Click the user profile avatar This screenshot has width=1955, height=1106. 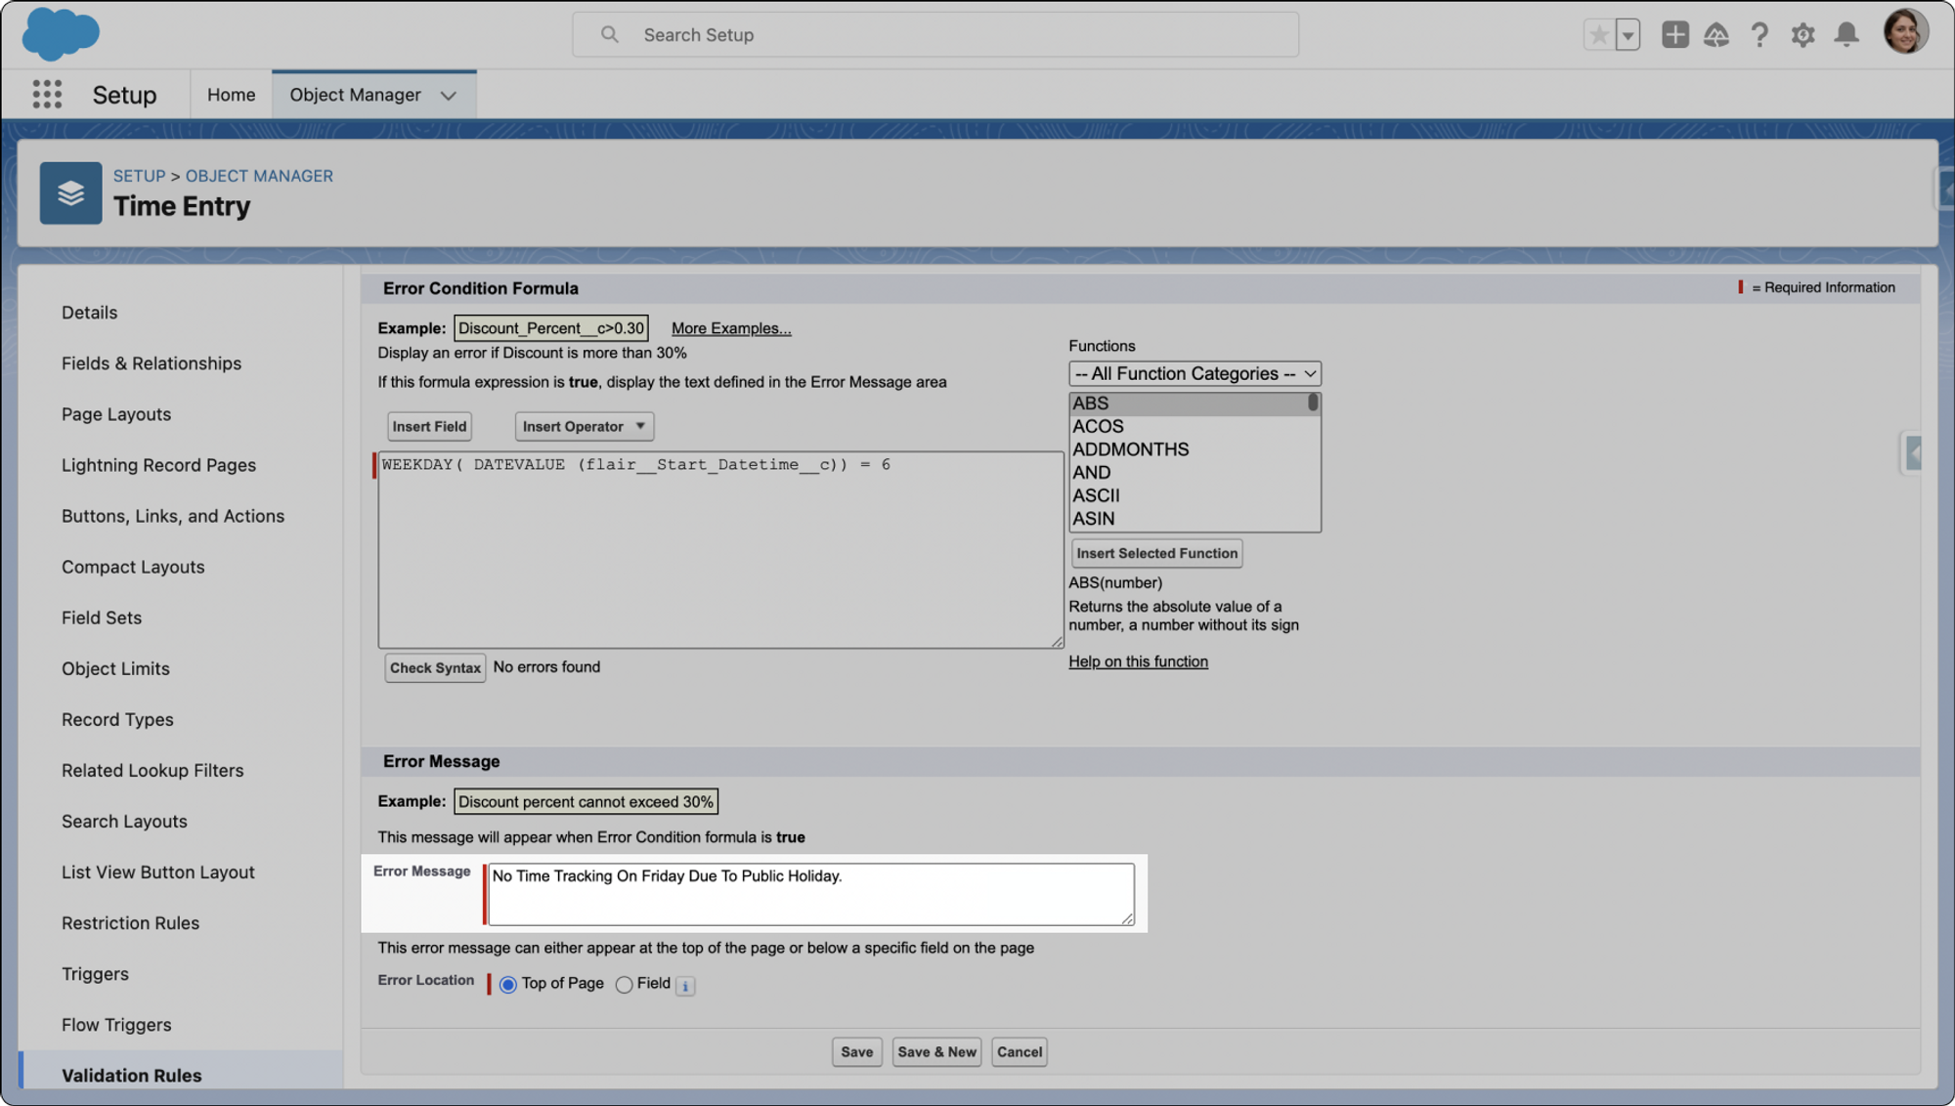coord(1905,32)
